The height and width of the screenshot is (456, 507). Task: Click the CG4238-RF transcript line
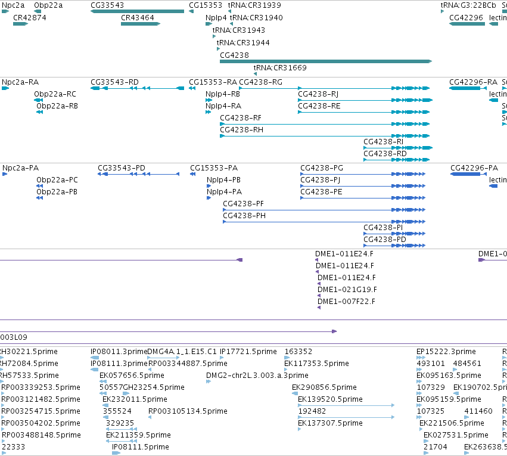pos(325,124)
